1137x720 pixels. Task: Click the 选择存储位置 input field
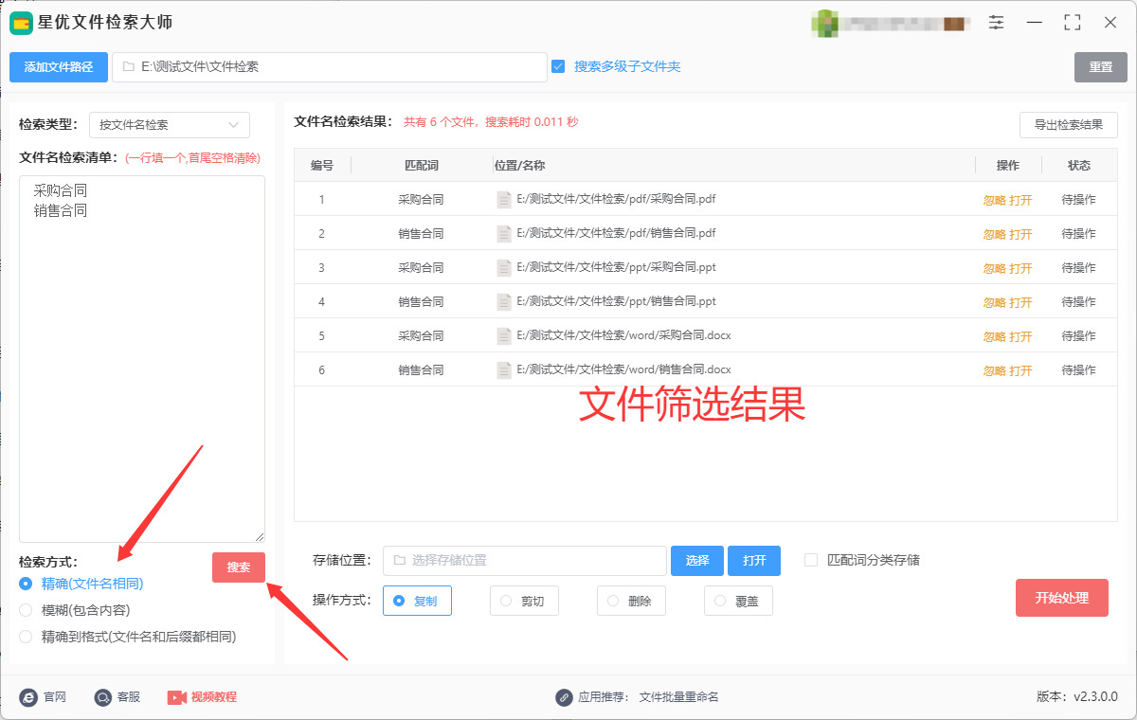(x=525, y=561)
